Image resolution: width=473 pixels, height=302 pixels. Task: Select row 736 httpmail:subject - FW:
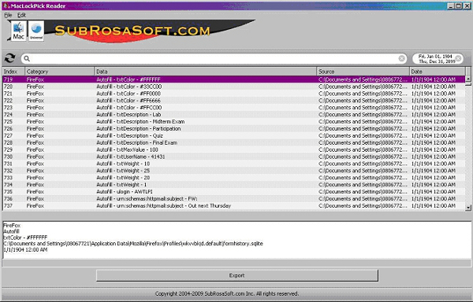click(234, 199)
